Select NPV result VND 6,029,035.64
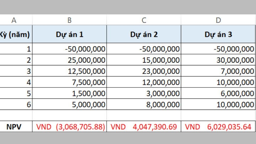 tap(218, 126)
